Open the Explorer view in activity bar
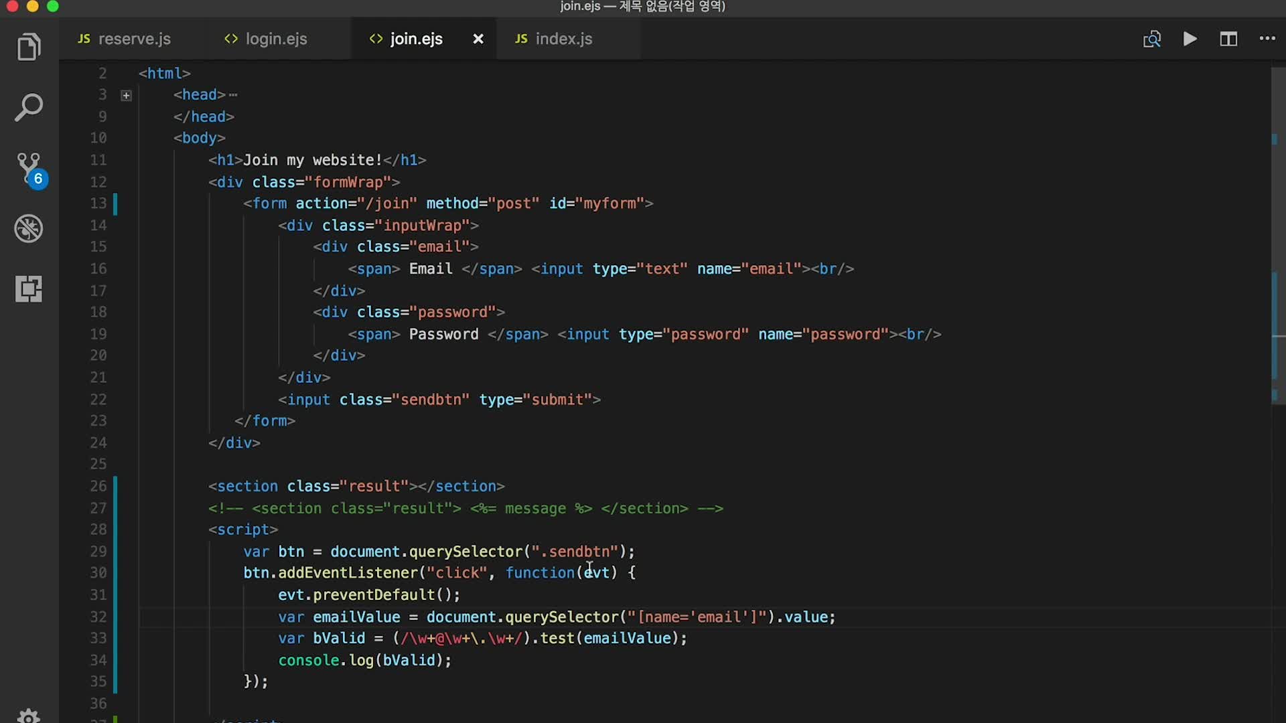The height and width of the screenshot is (723, 1286). [x=29, y=47]
